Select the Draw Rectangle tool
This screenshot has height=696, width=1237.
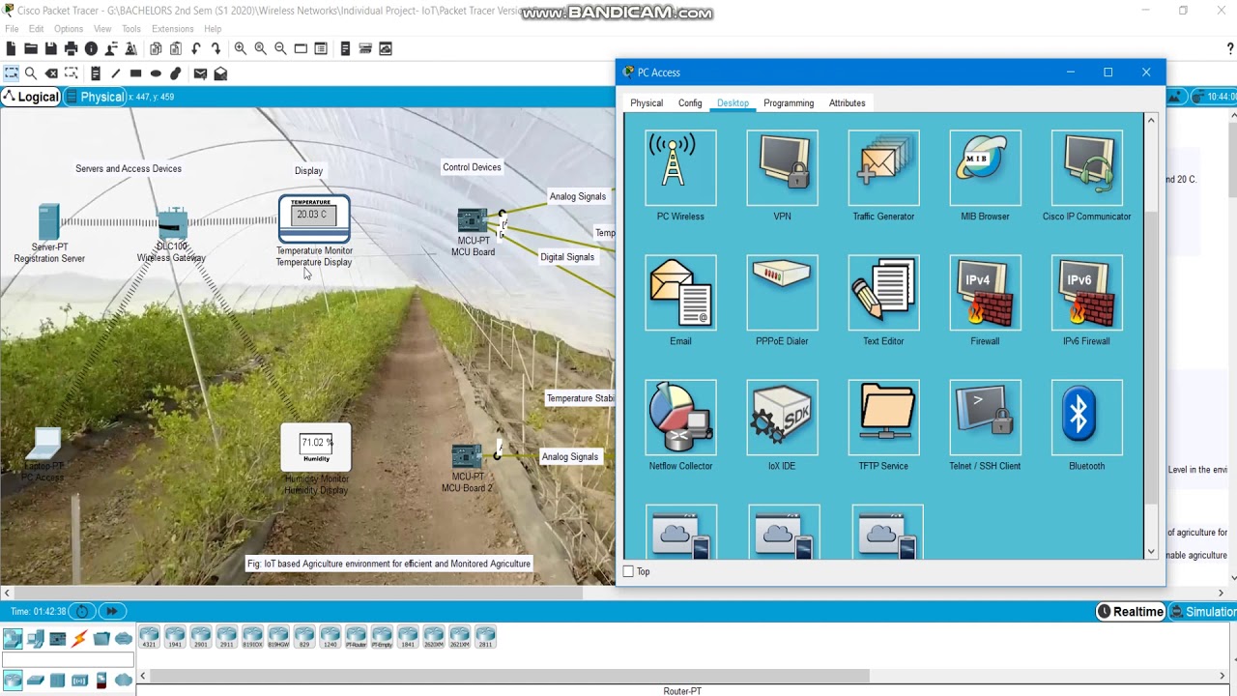tap(135, 73)
